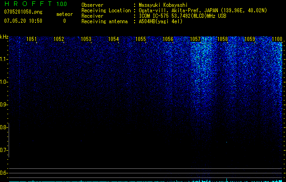Select the Ogata-vill. Akita-Pref. JAPAN location text

pyautogui.click(x=203, y=10)
